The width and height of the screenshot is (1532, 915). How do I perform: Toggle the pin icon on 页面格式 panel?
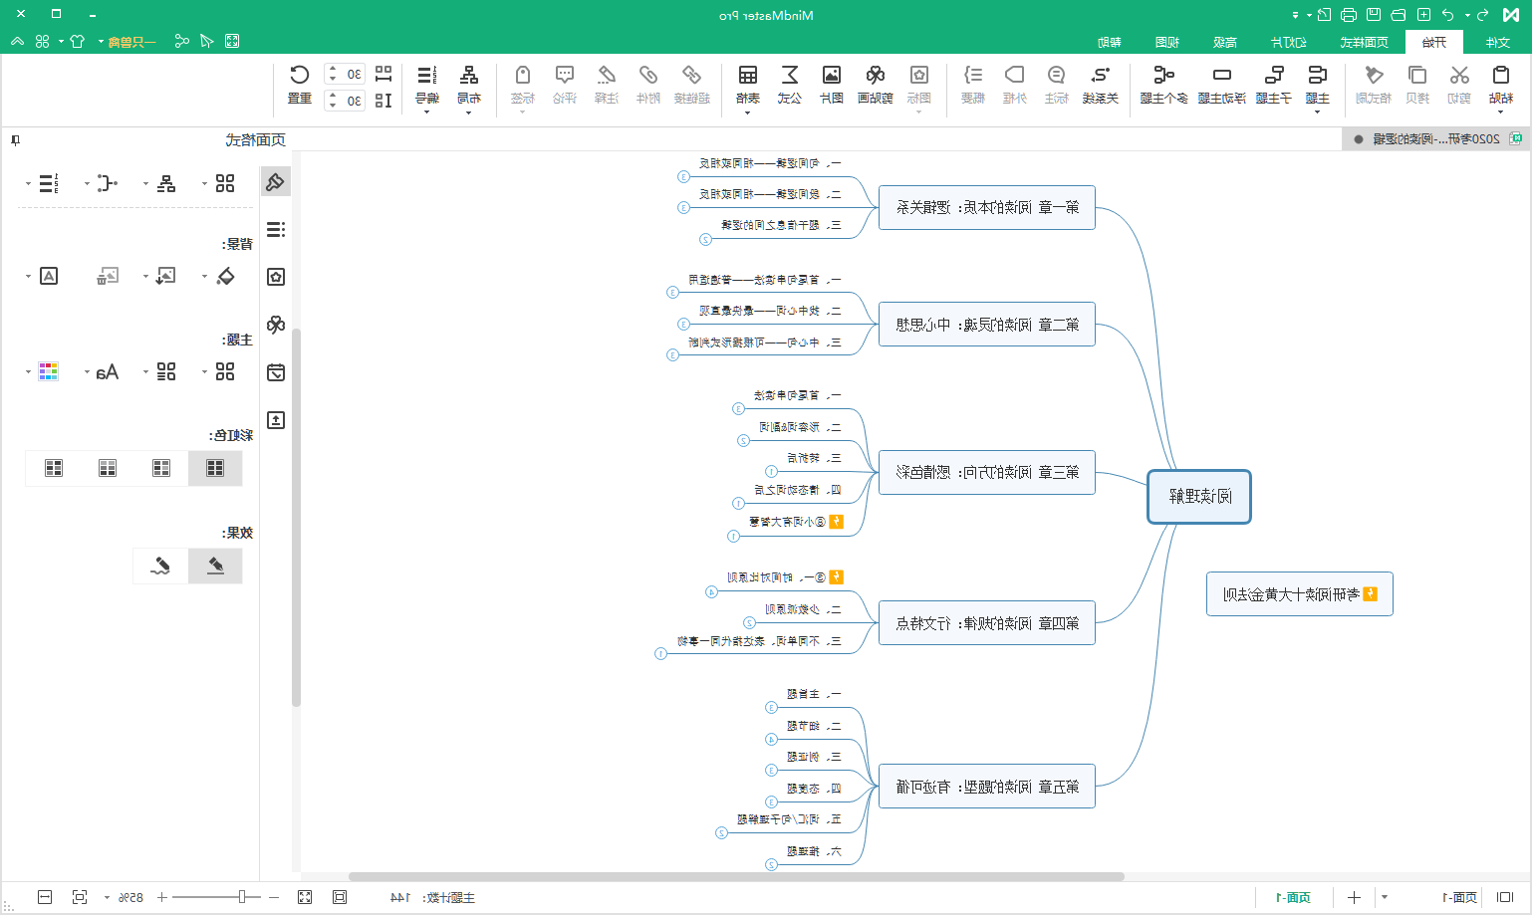click(x=15, y=140)
